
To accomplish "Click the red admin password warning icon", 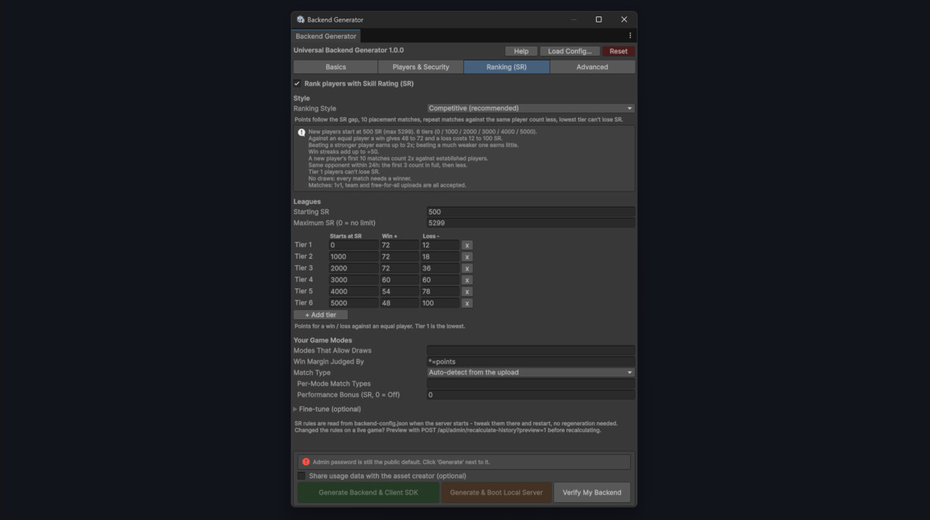I will (x=306, y=462).
